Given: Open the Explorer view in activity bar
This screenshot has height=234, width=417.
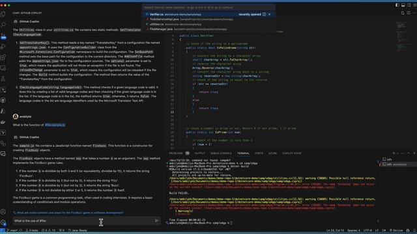Looking at the screenshot, I should 3,14.
